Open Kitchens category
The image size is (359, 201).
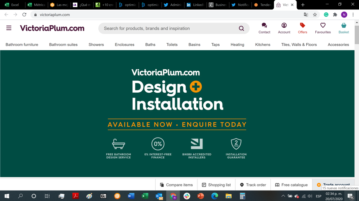[x=263, y=44]
